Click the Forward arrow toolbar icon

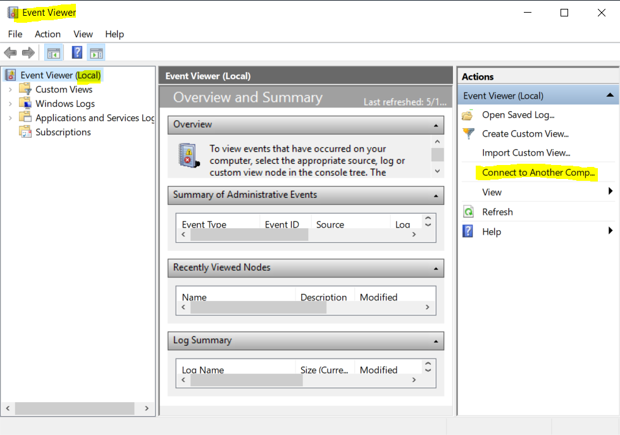click(x=28, y=52)
